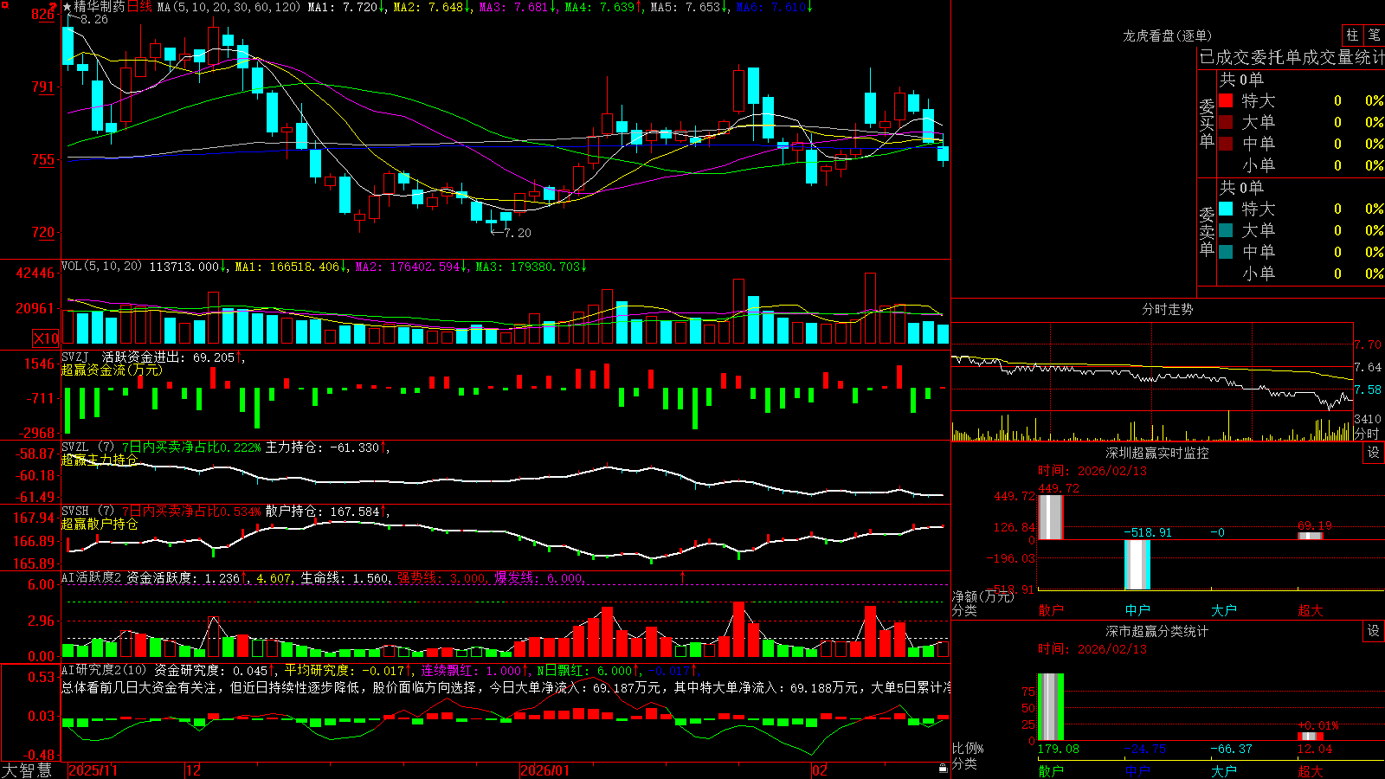This screenshot has height=779, width=1385.
Task: Click the SVSH (7) indicator name
Action: (x=87, y=512)
